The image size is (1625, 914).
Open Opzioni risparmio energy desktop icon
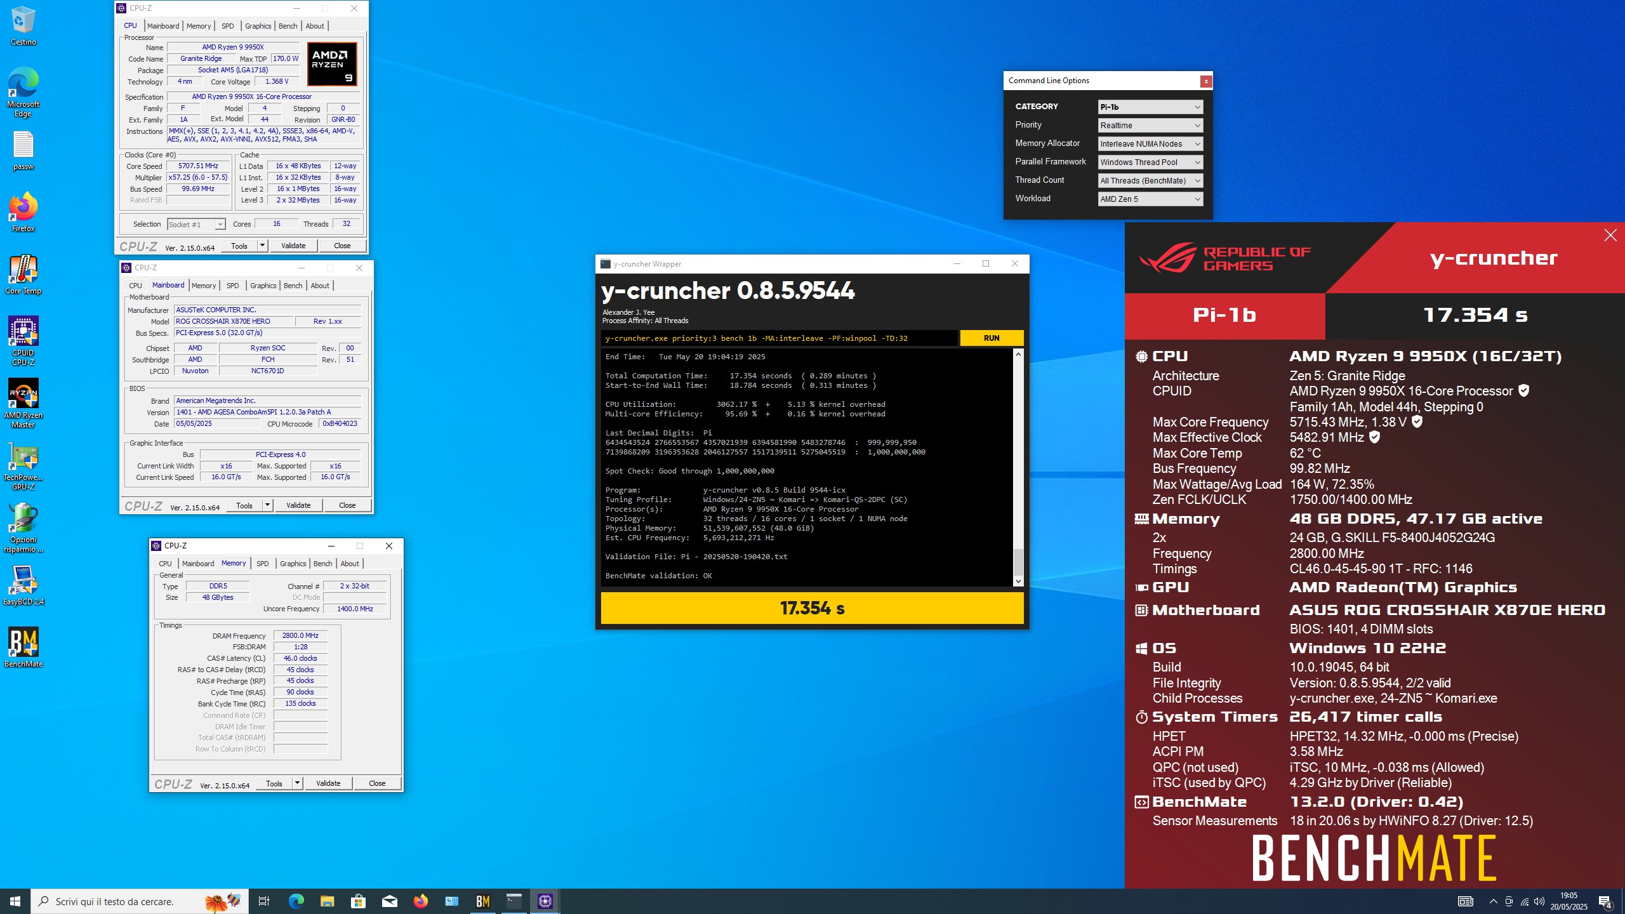pos(23,528)
